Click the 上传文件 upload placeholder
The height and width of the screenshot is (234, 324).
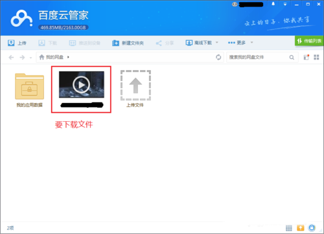(135, 89)
